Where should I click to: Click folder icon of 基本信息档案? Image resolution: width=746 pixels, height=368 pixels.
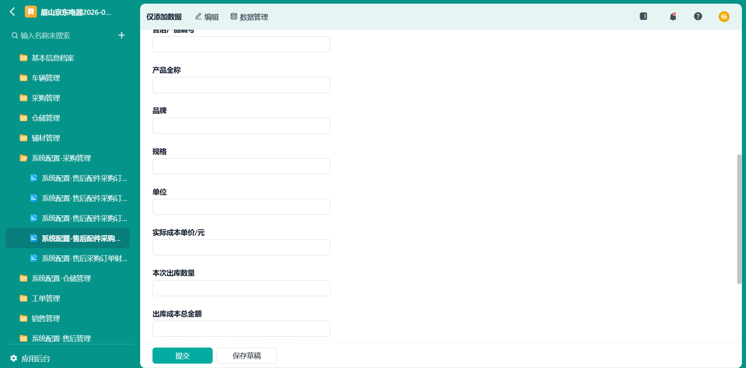pos(24,58)
